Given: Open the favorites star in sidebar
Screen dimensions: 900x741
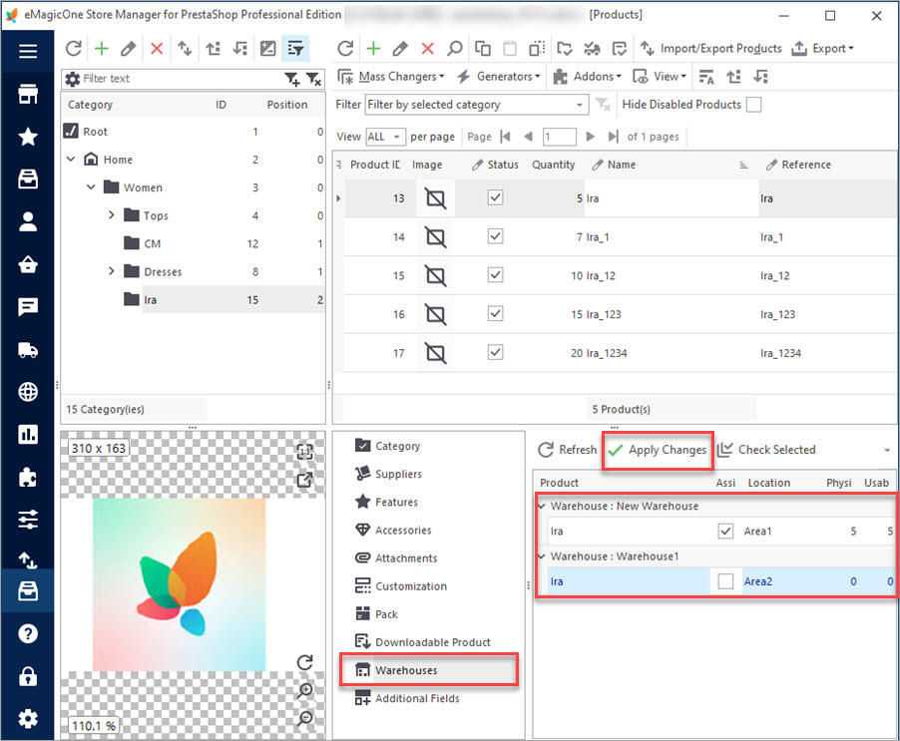Looking at the screenshot, I should 28,137.
